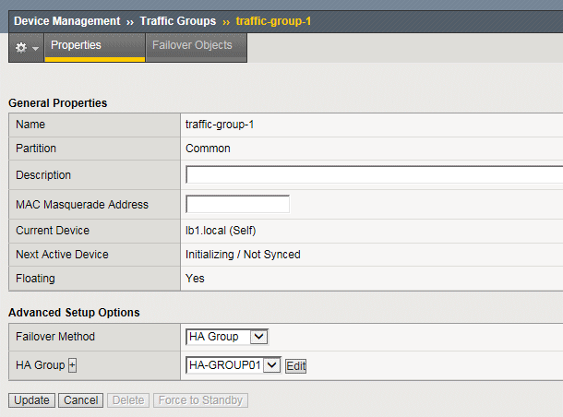
Task: Focus the Description text field
Action: [x=374, y=175]
